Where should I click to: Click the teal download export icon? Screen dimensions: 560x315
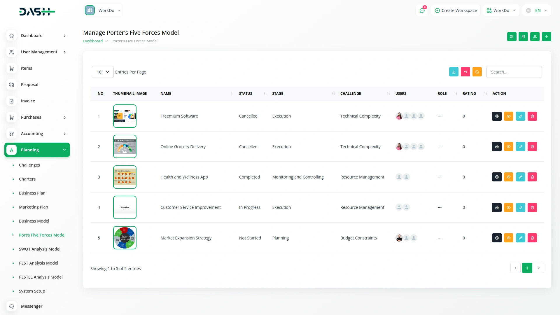point(454,72)
